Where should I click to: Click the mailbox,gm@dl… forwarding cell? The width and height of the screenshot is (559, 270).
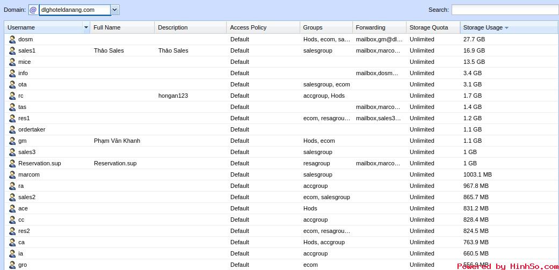pos(379,39)
